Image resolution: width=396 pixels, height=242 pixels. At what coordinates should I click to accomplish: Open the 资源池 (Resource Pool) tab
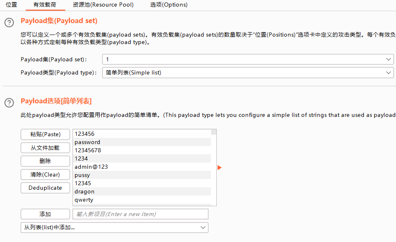[x=103, y=5]
